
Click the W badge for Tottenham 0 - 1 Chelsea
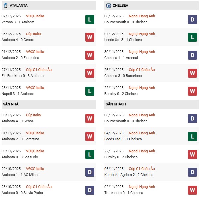pos(192,190)
